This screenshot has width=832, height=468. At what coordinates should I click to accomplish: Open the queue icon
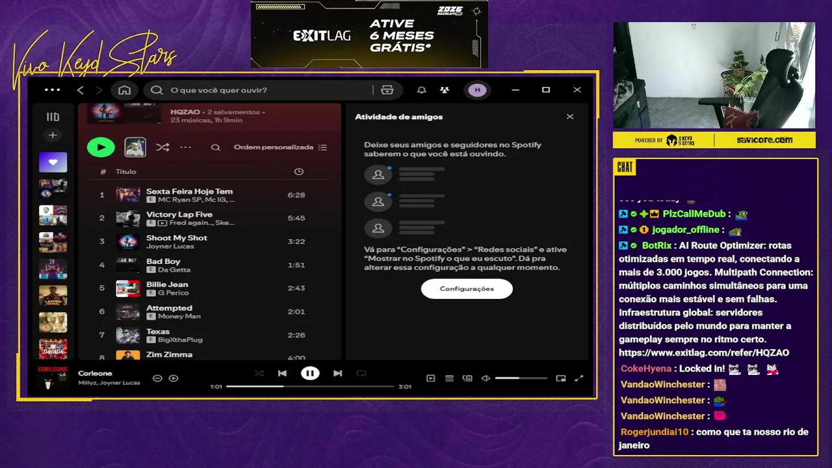tap(449, 378)
